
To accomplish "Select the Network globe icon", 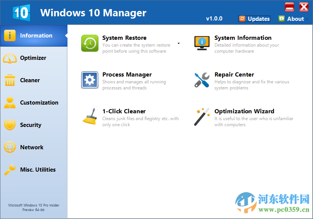I will click(10, 147).
